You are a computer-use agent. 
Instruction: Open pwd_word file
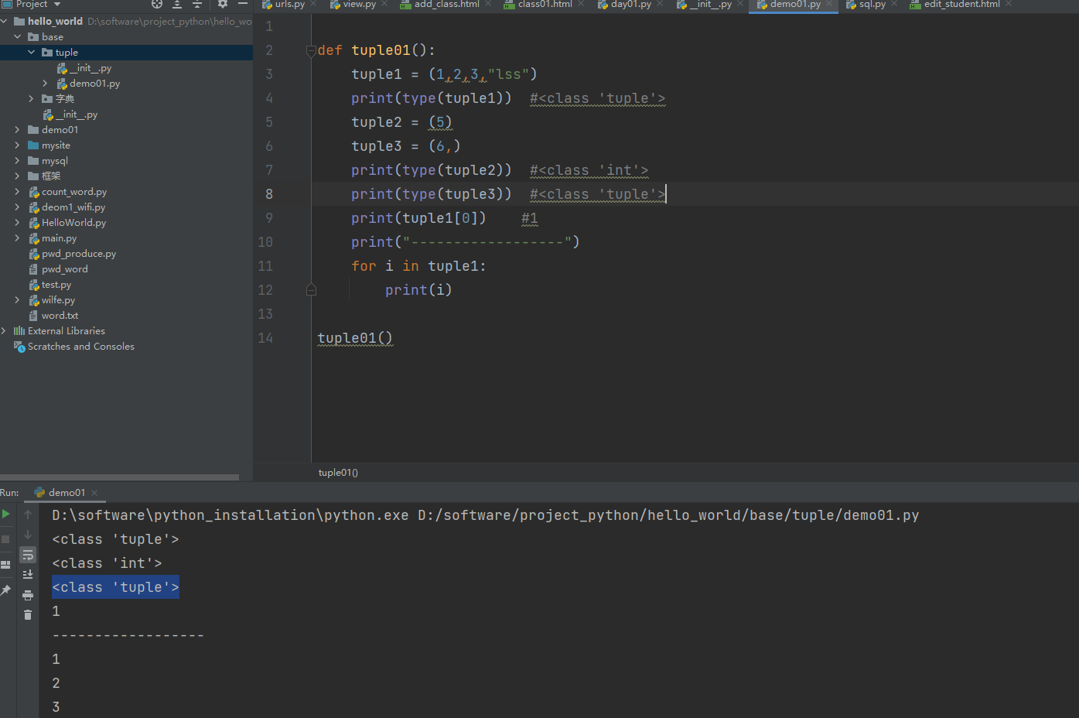[x=64, y=269]
